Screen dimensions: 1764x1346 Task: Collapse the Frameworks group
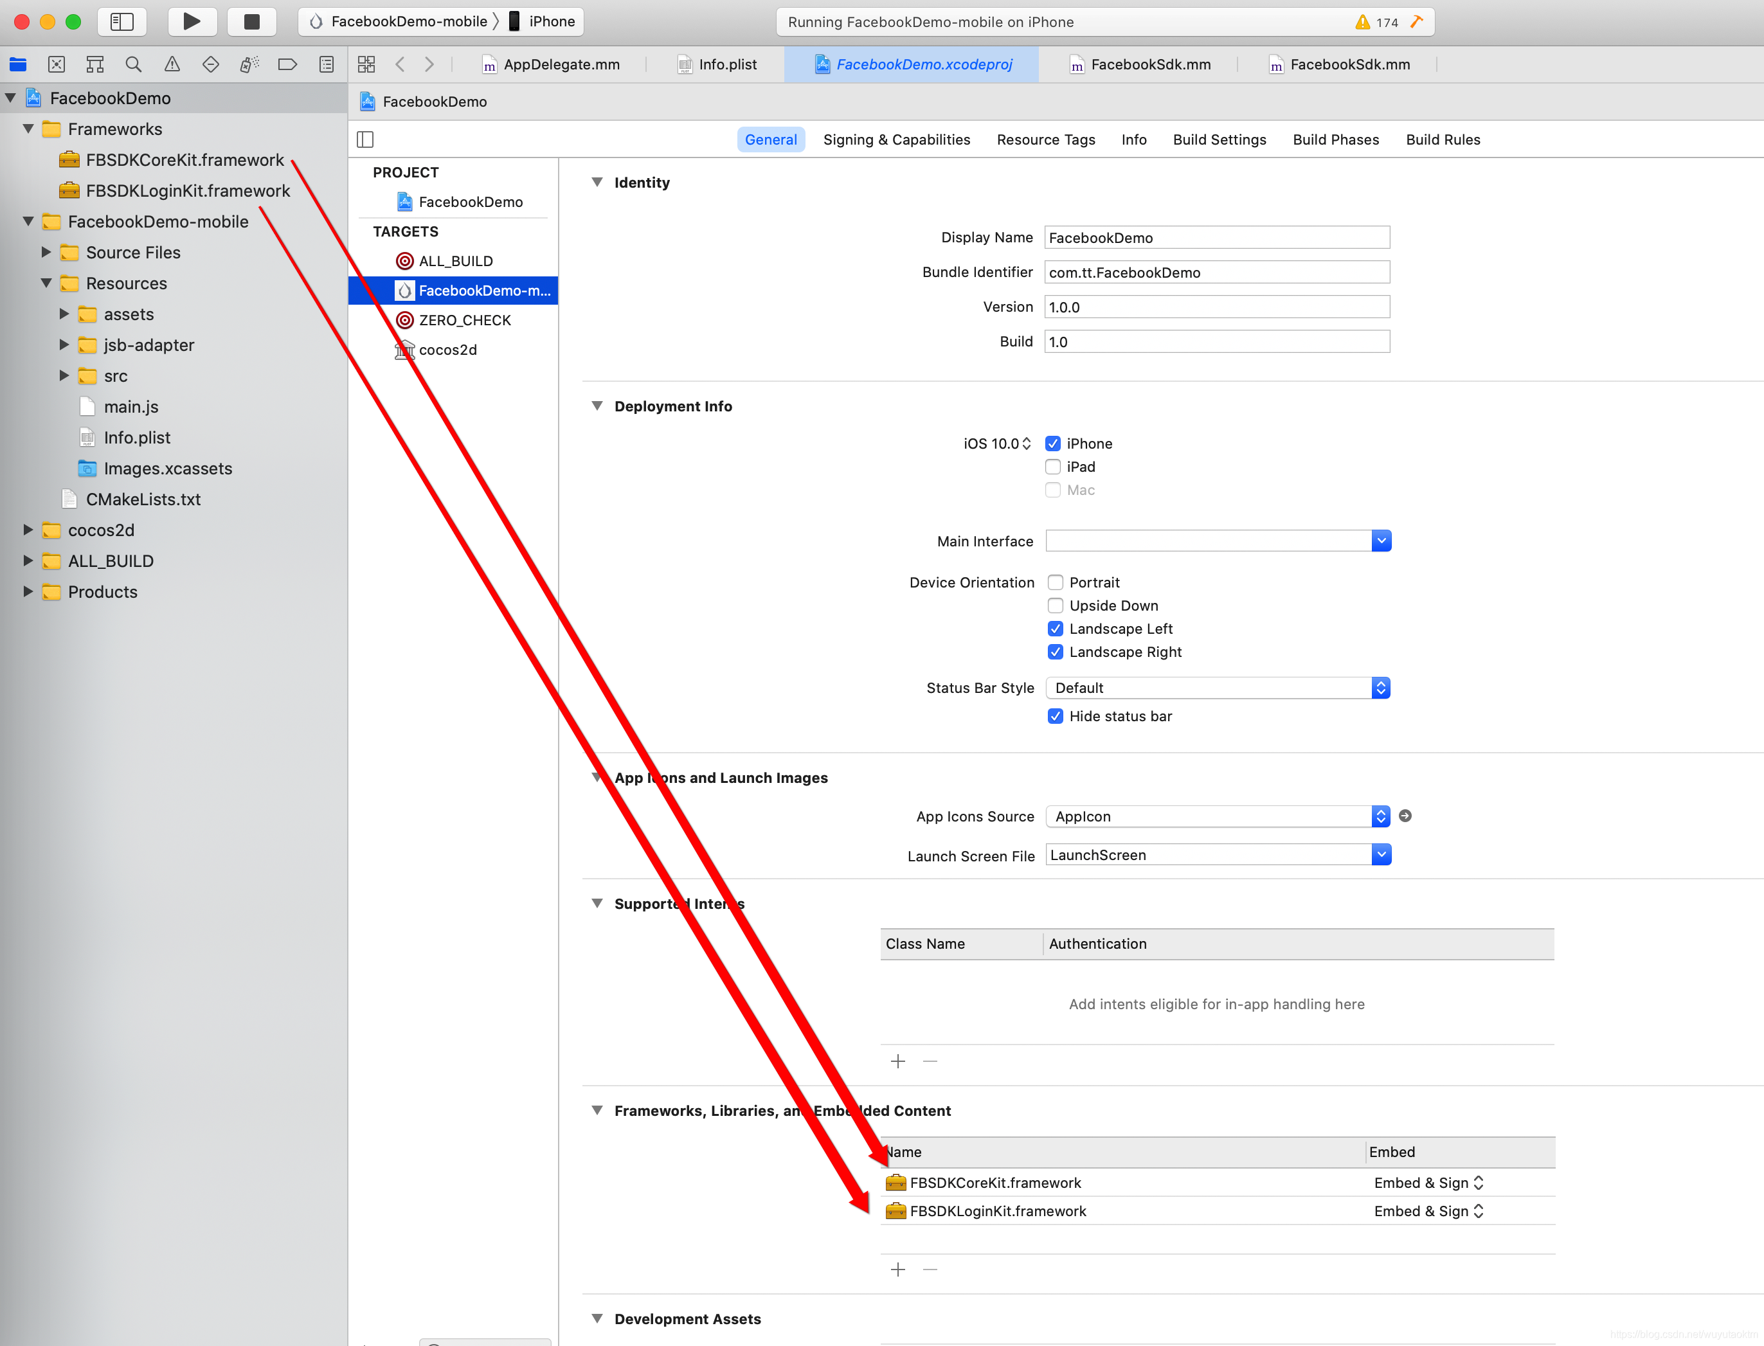click(x=28, y=128)
